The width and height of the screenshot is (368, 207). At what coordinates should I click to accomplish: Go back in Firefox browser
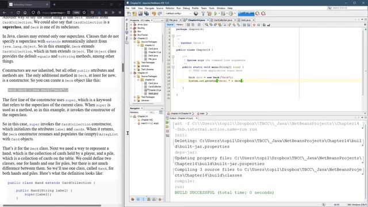click(x=4, y=13)
